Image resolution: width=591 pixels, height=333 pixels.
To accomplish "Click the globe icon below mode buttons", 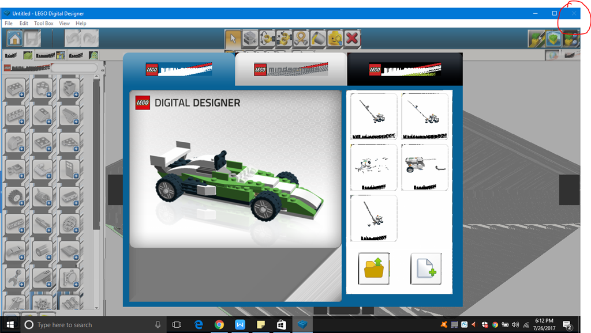I will coord(553,55).
